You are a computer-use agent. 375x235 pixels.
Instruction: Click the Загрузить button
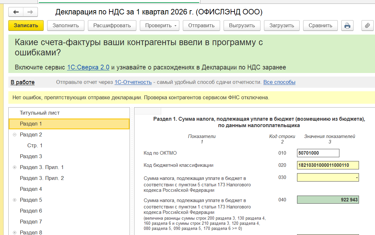282,26
